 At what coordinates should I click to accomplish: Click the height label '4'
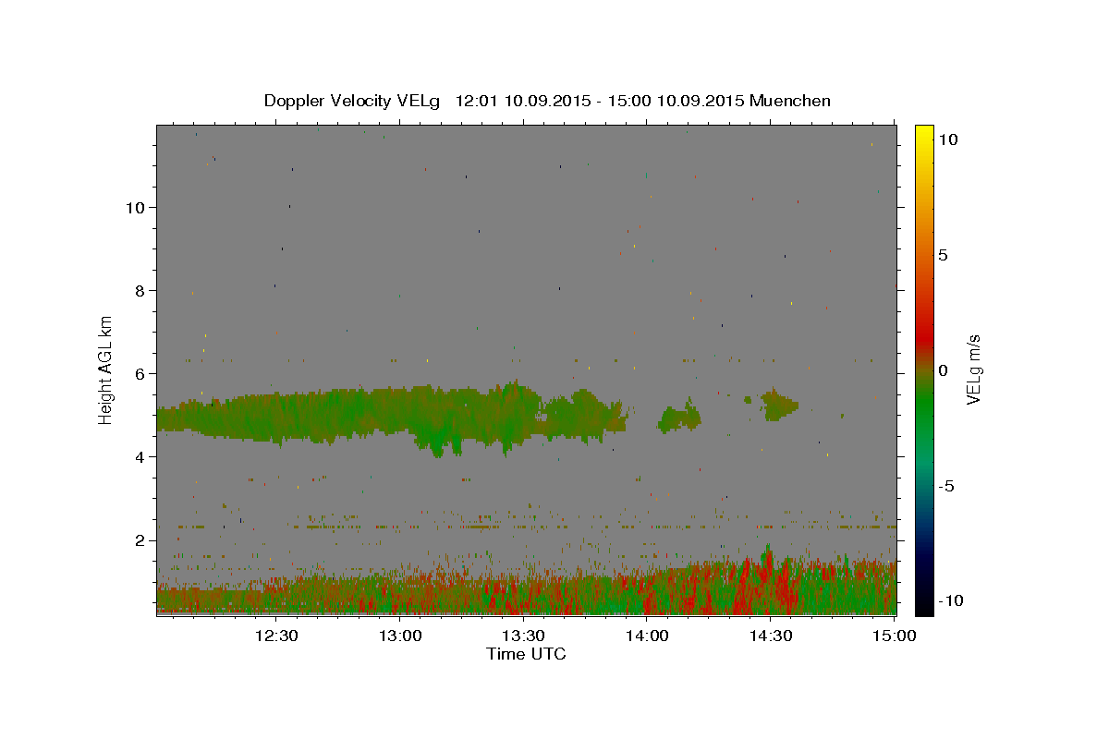click(140, 456)
